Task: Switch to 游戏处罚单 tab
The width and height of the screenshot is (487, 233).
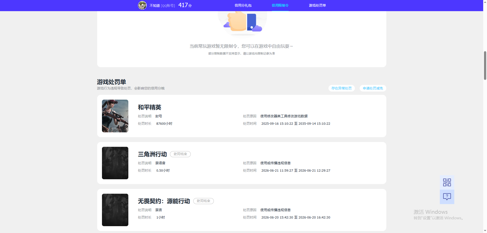Action: coord(317,5)
